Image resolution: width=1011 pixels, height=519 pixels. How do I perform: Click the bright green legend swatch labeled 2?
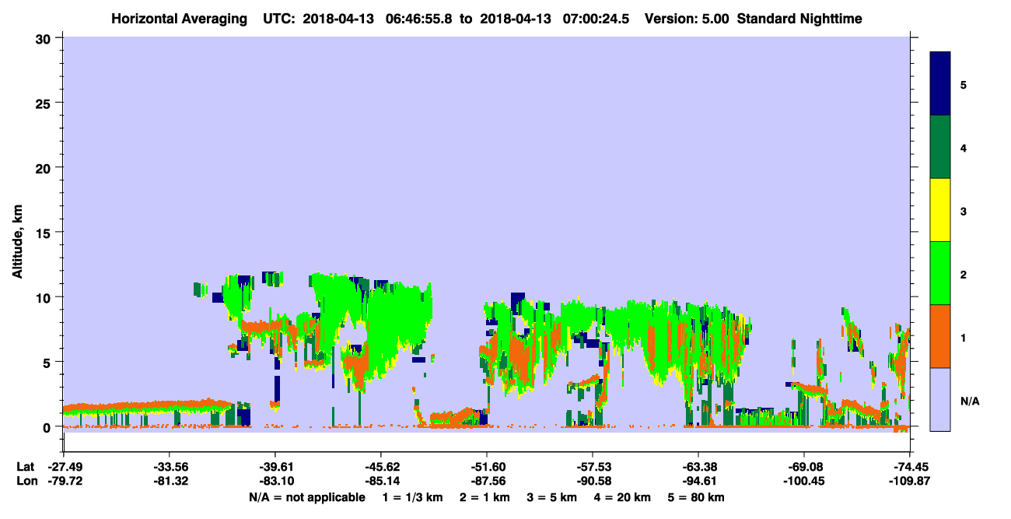(940, 273)
